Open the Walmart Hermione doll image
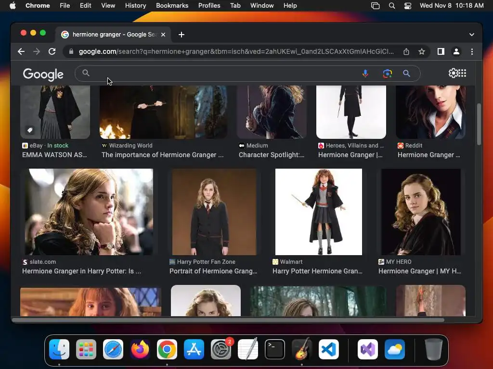 [319, 212]
